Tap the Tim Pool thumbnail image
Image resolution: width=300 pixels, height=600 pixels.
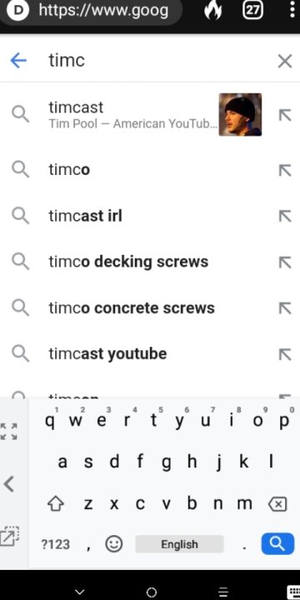pyautogui.click(x=240, y=114)
